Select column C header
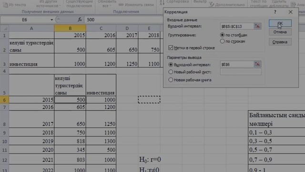The height and width of the screenshot is (172, 305). point(101,29)
